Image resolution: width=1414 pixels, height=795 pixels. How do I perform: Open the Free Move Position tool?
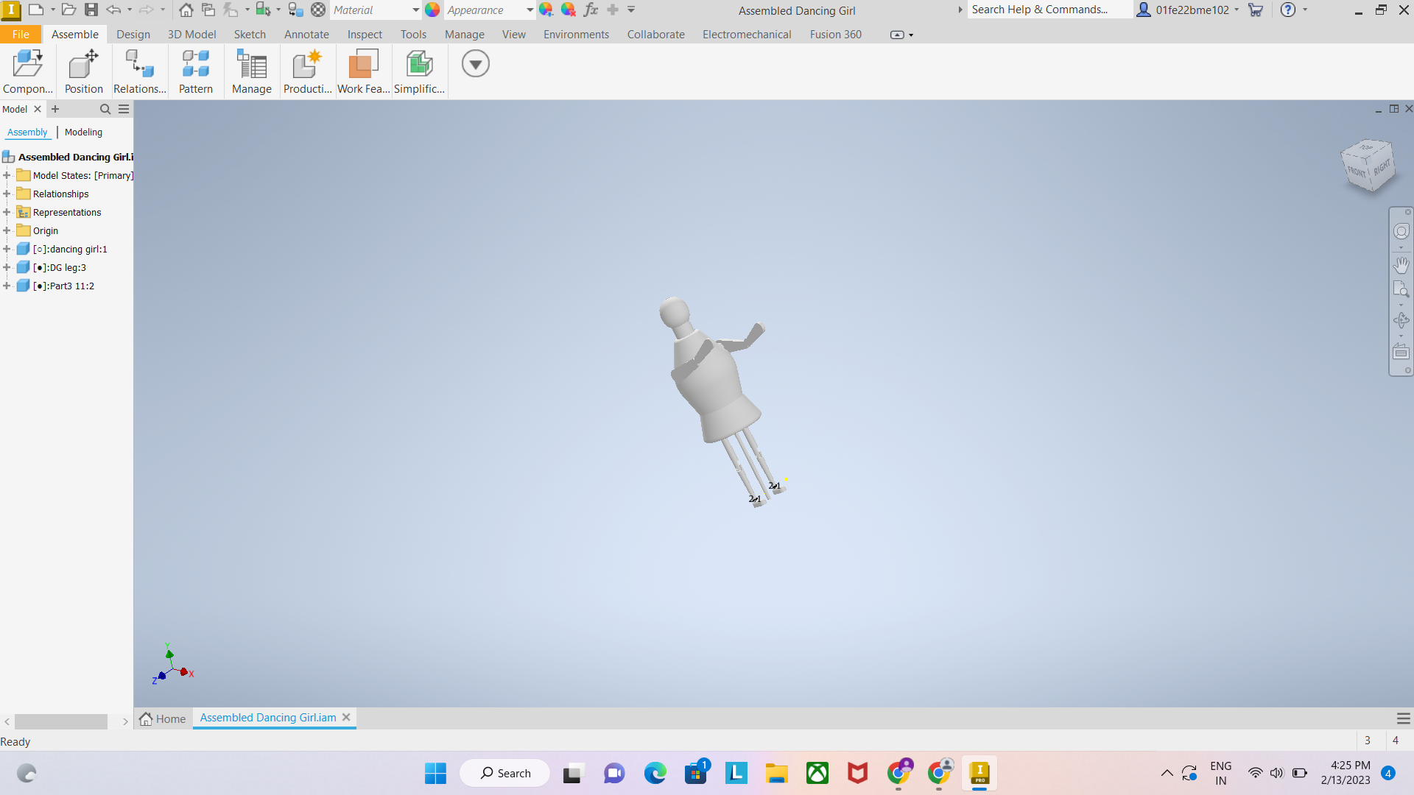pyautogui.click(x=82, y=71)
